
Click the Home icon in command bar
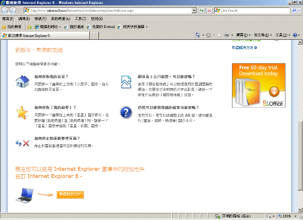[x=198, y=35]
